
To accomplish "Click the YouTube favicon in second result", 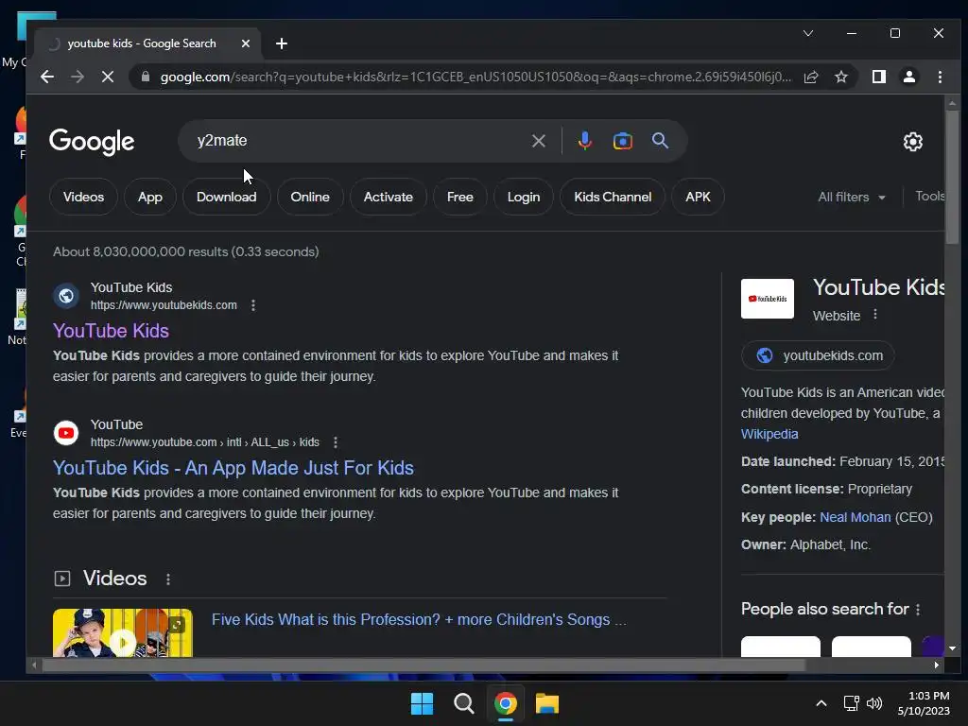I will click(x=66, y=433).
